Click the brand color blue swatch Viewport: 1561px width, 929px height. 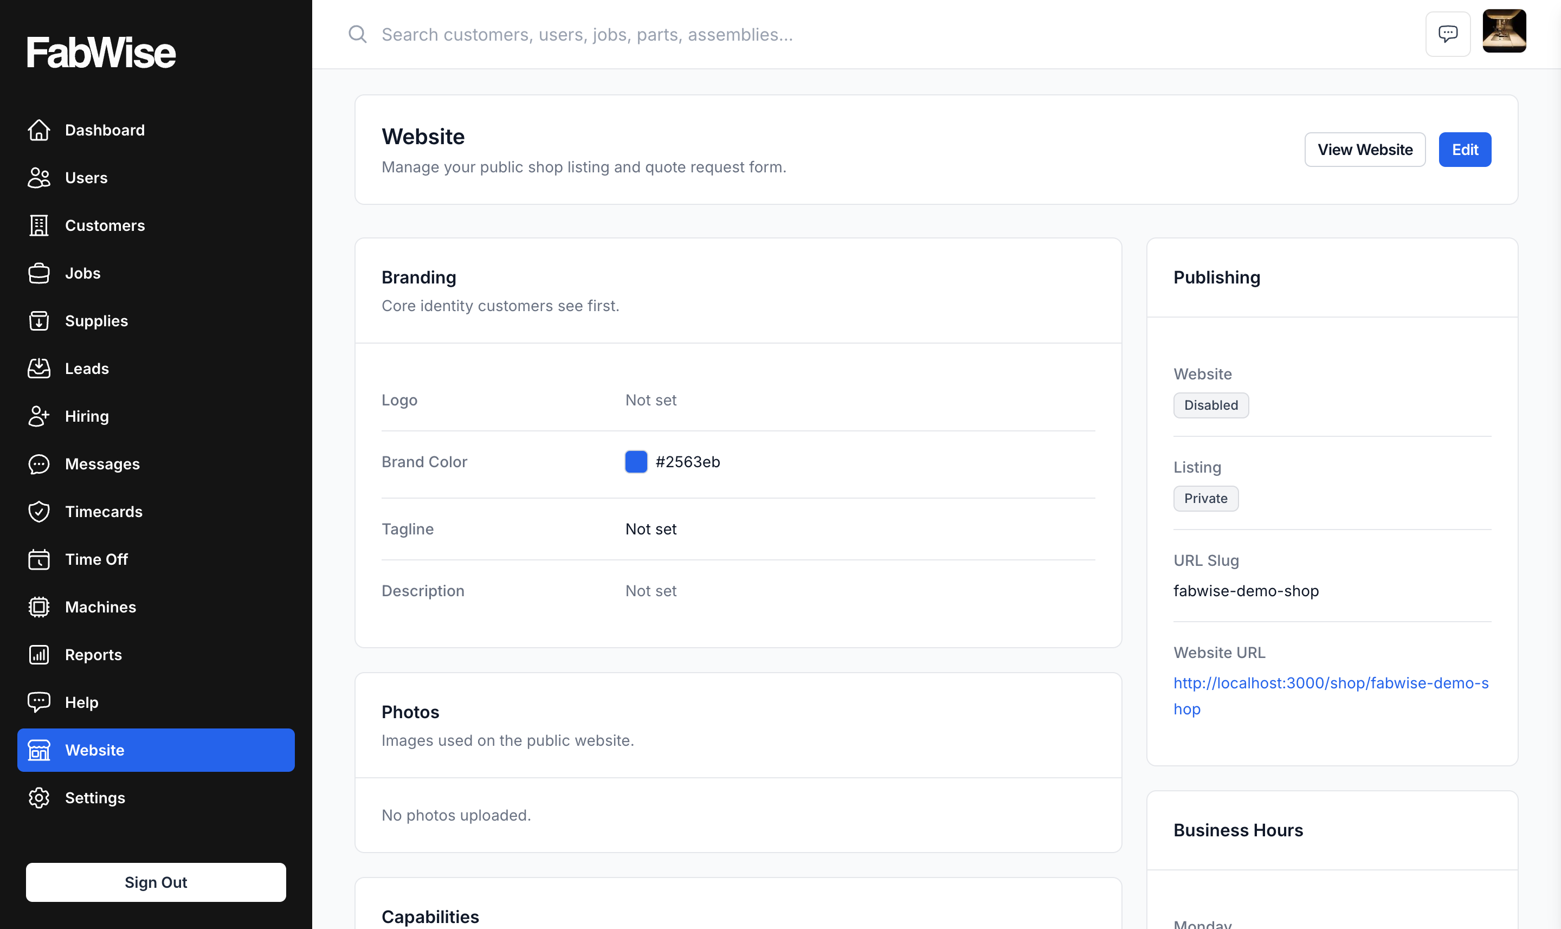(636, 461)
